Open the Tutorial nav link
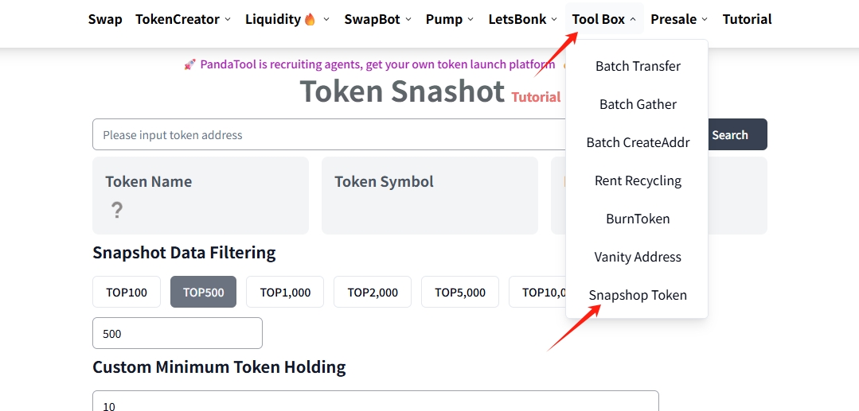859x411 pixels. tap(747, 19)
